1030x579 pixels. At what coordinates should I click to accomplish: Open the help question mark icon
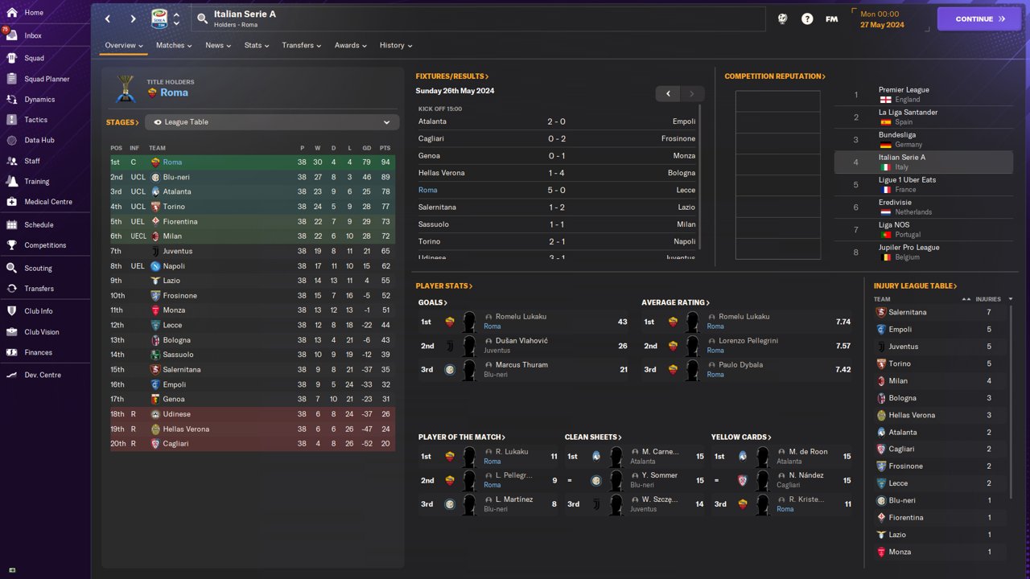(807, 18)
